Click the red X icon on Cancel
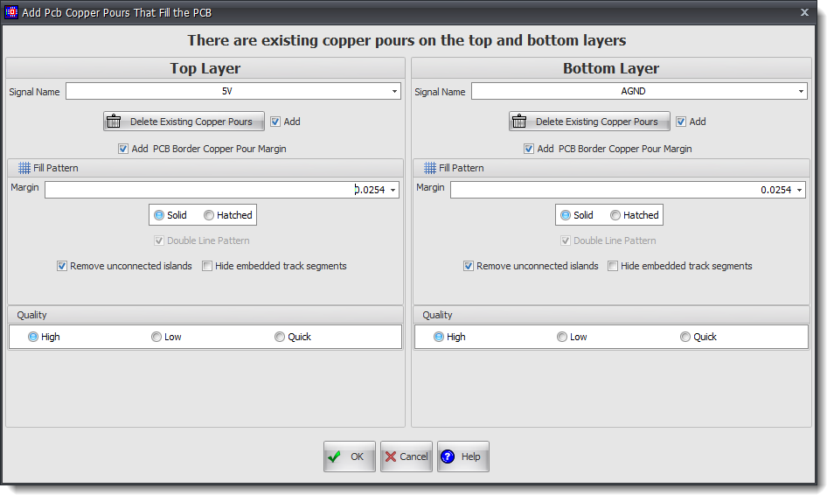The height and width of the screenshot is (502, 834). [391, 457]
